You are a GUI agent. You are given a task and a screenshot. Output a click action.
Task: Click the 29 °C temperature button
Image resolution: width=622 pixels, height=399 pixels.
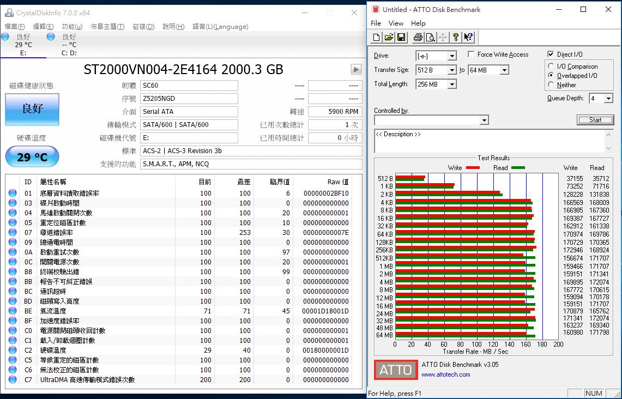click(32, 157)
